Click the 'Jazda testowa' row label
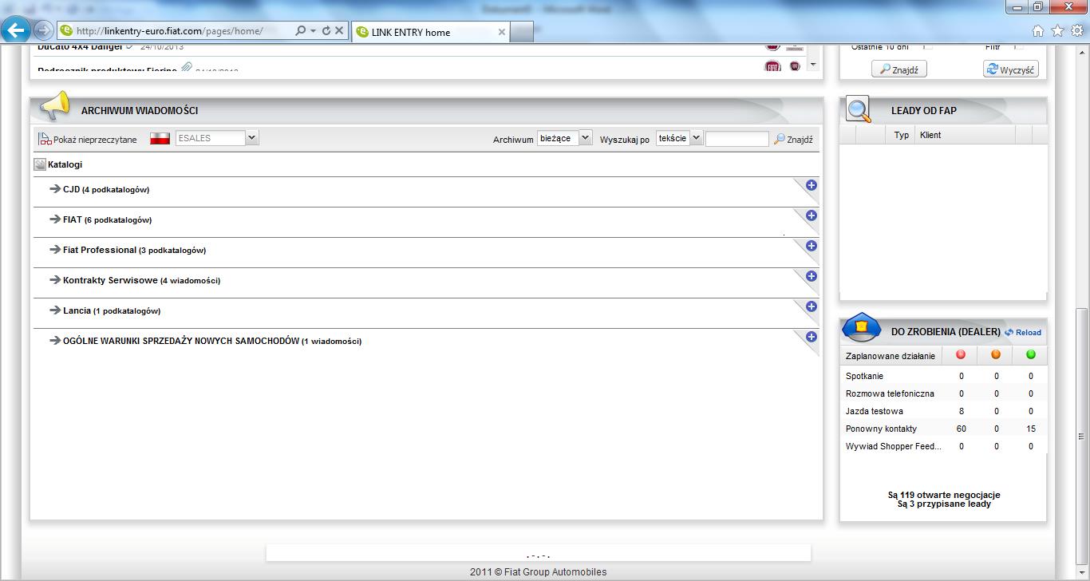The image size is (1090, 581). (875, 411)
